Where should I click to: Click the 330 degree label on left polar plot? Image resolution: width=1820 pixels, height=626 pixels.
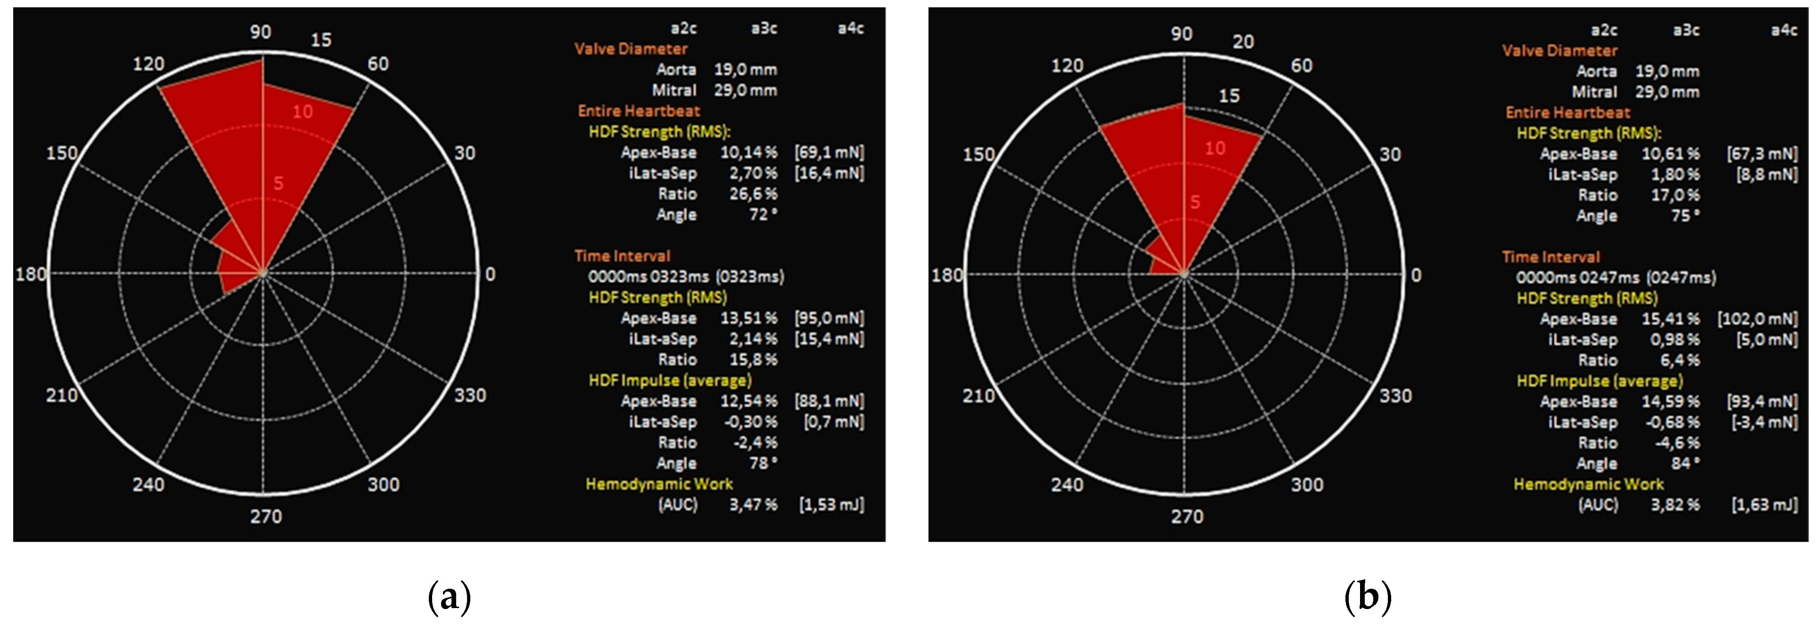click(470, 395)
